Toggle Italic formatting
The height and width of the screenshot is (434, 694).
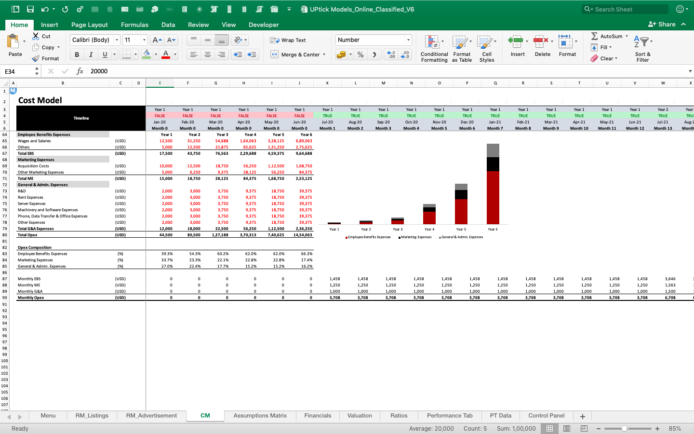91,54
